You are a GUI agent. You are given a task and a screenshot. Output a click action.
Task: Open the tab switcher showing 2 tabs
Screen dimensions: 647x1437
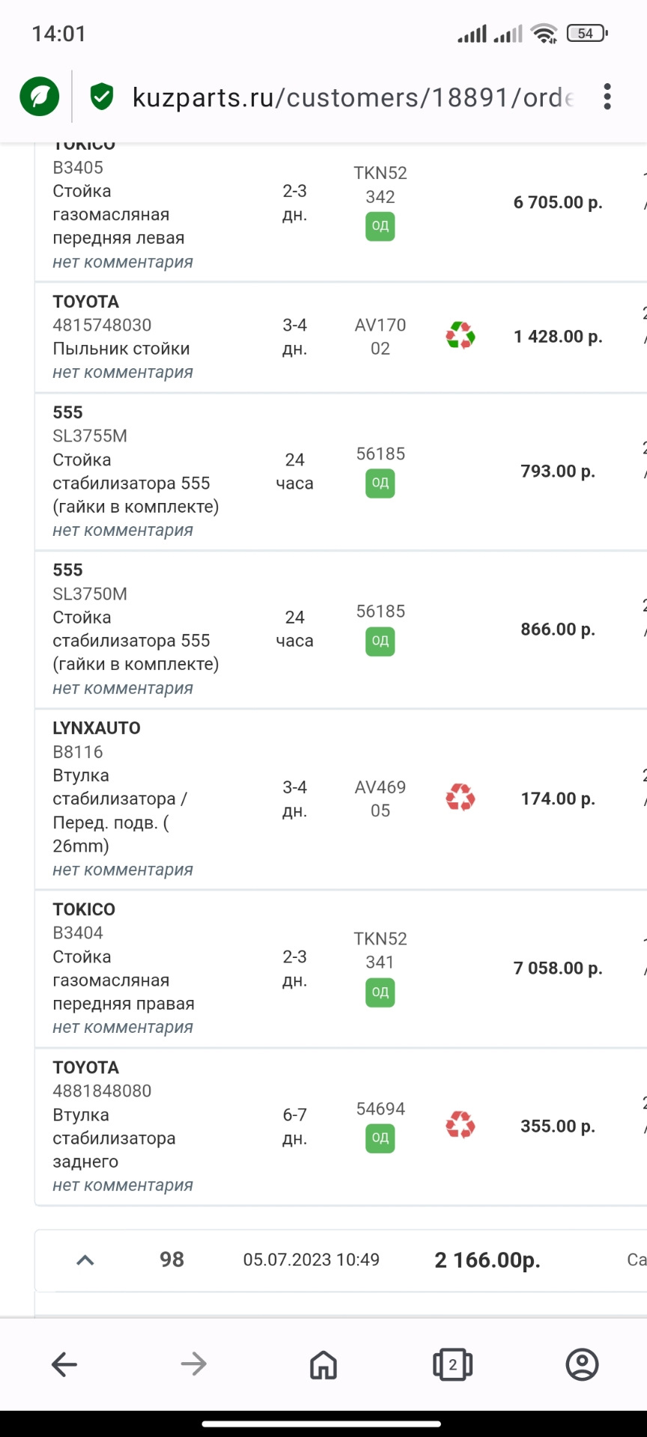coord(452,1364)
